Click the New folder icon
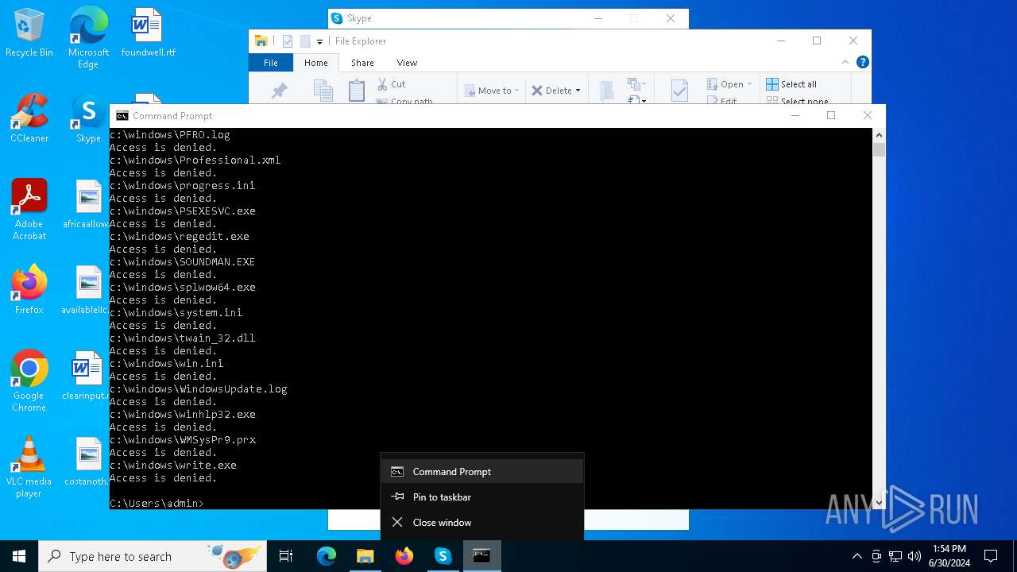The height and width of the screenshot is (572, 1017). point(607,91)
